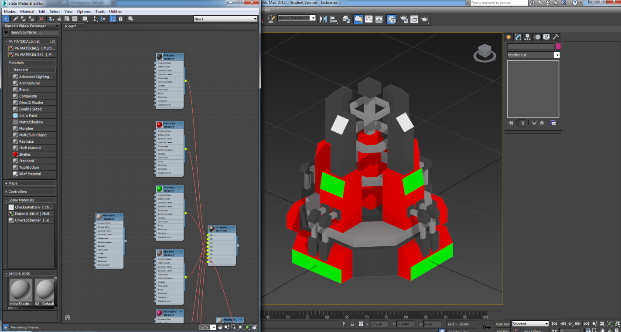Switch to Hierarchy command panel tab
This screenshot has width=621, height=332.
click(528, 37)
